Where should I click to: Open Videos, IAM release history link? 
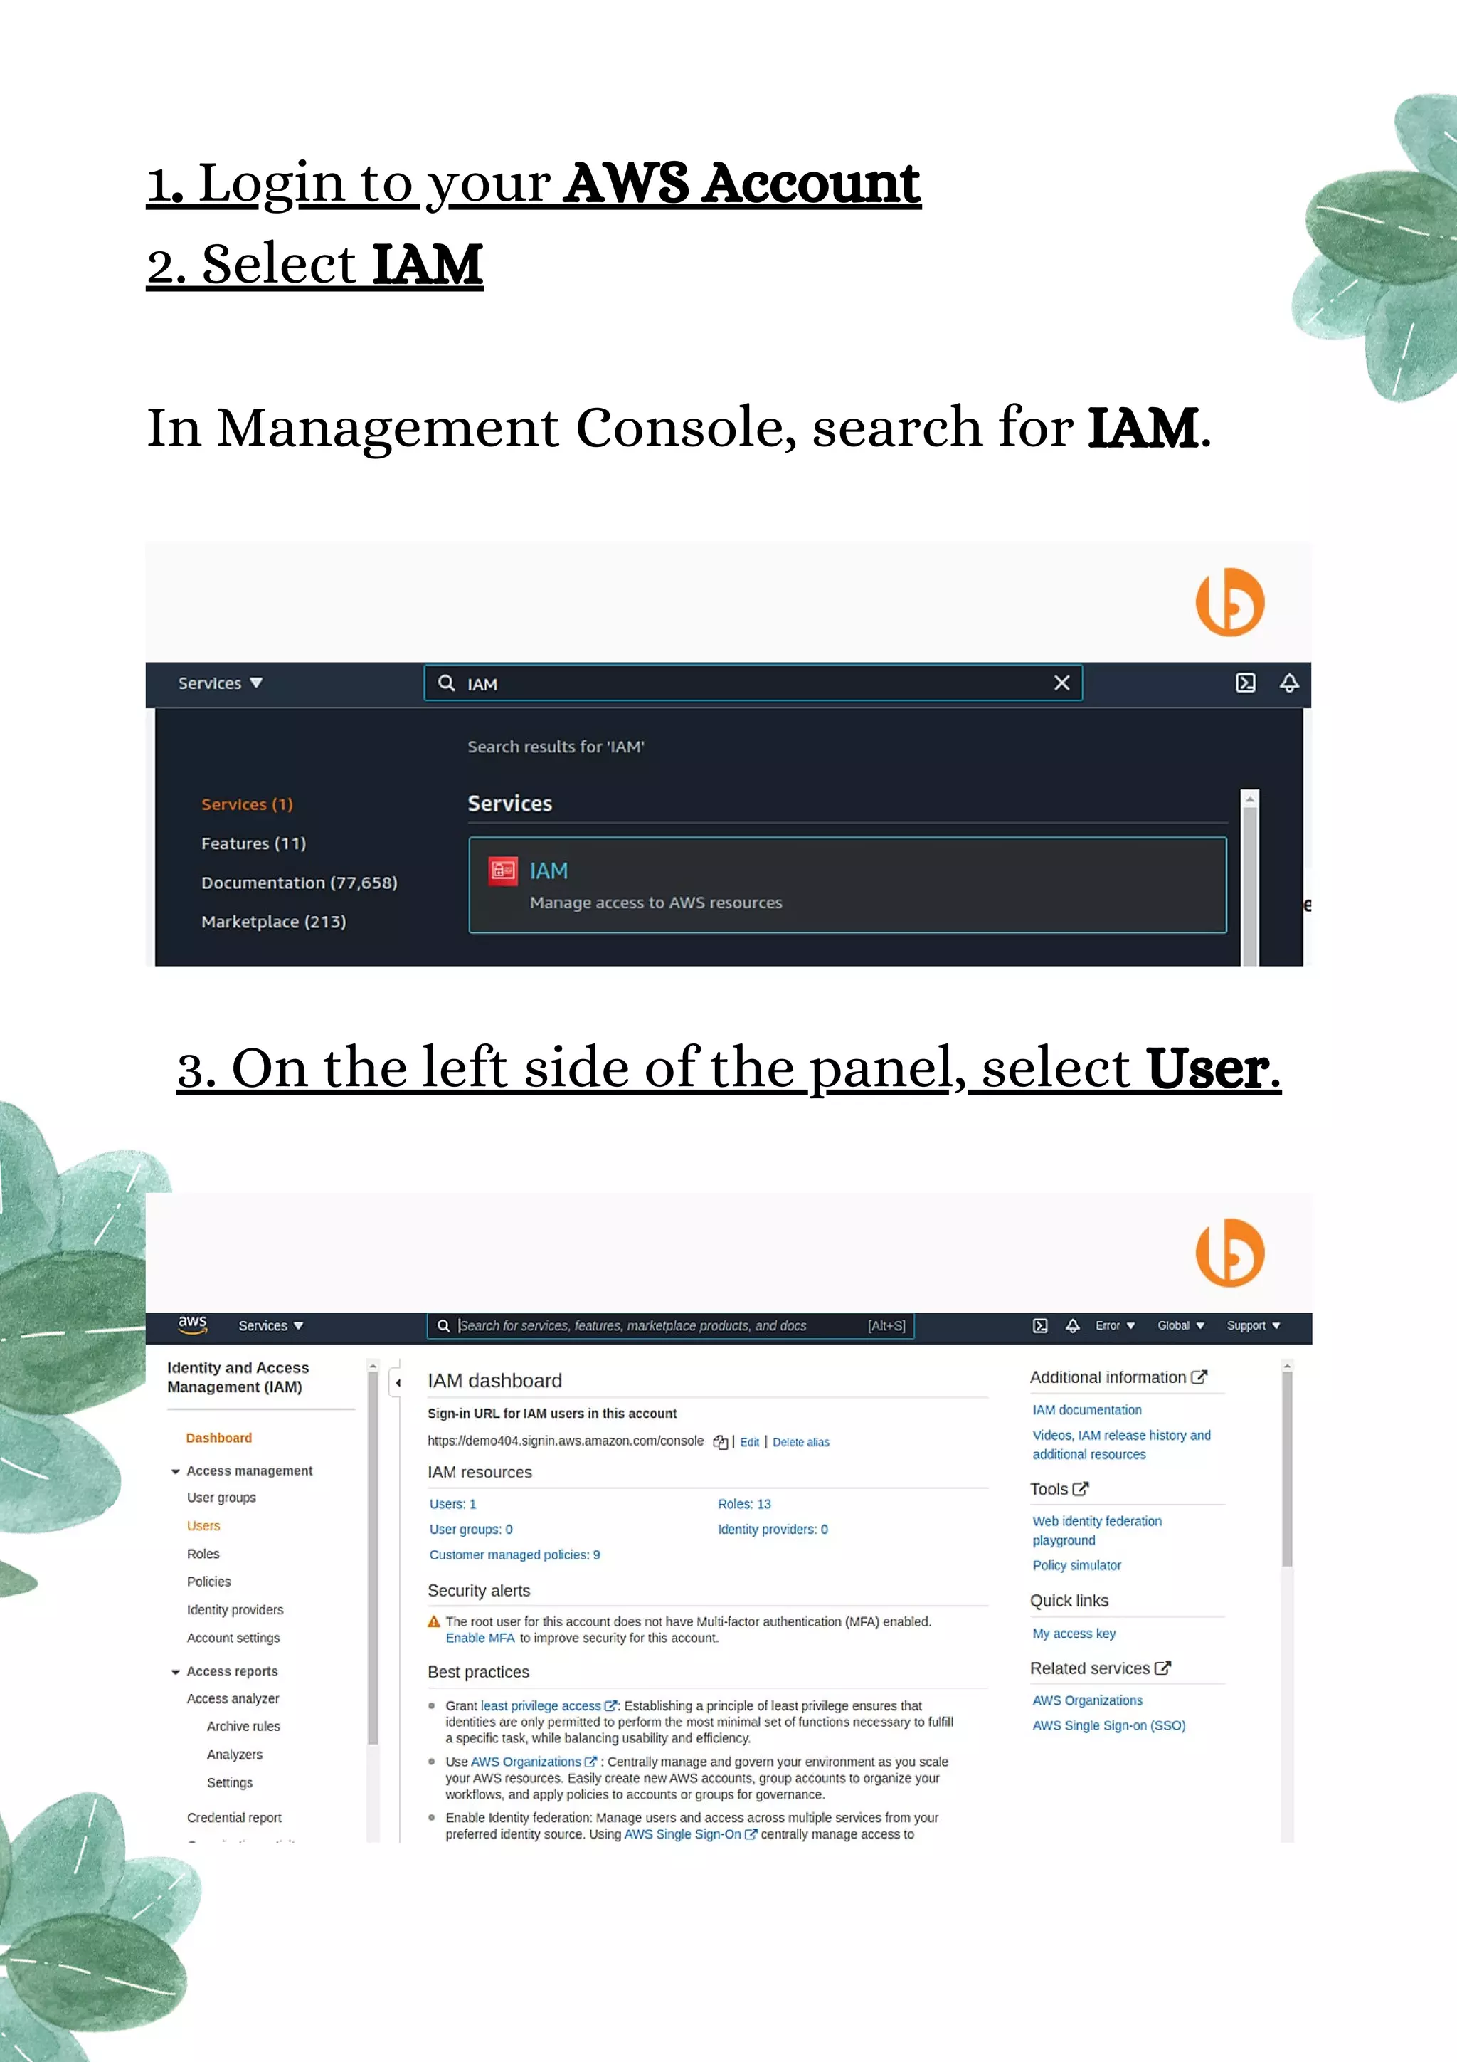click(x=1121, y=1444)
